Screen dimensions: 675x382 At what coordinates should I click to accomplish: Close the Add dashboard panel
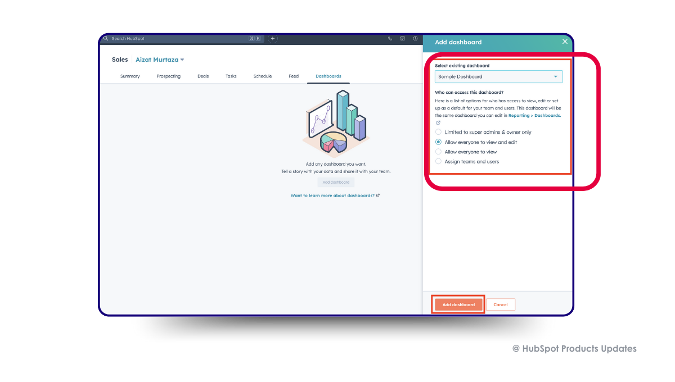(565, 42)
